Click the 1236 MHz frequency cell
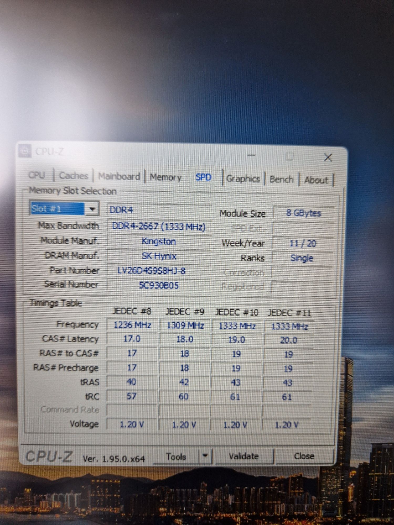 [x=132, y=325]
